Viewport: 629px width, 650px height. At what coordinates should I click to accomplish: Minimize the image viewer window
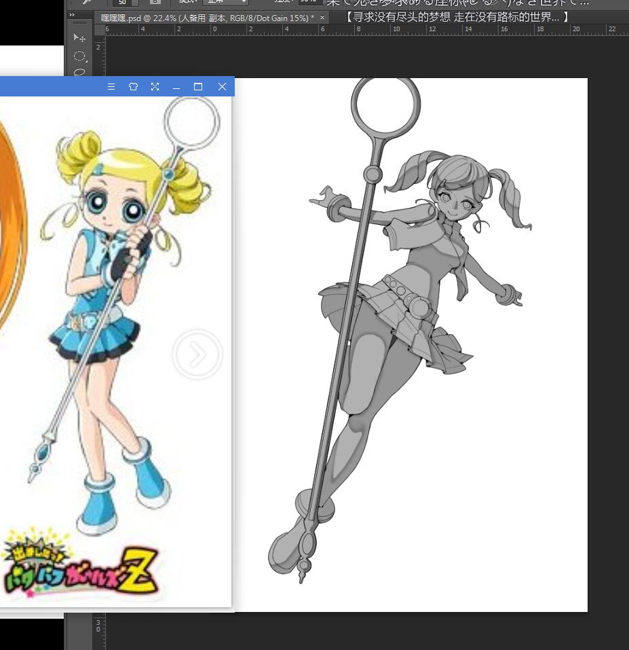(176, 88)
